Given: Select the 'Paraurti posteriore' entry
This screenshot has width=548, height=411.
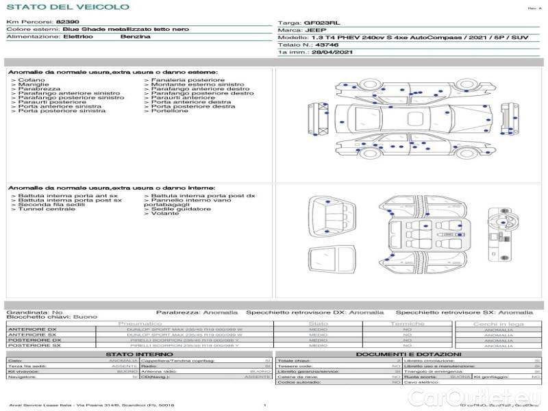Looking at the screenshot, I should click(x=52, y=102).
